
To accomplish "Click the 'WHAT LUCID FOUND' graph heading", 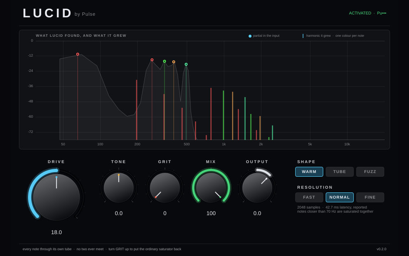I will pyautogui.click(x=81, y=36).
